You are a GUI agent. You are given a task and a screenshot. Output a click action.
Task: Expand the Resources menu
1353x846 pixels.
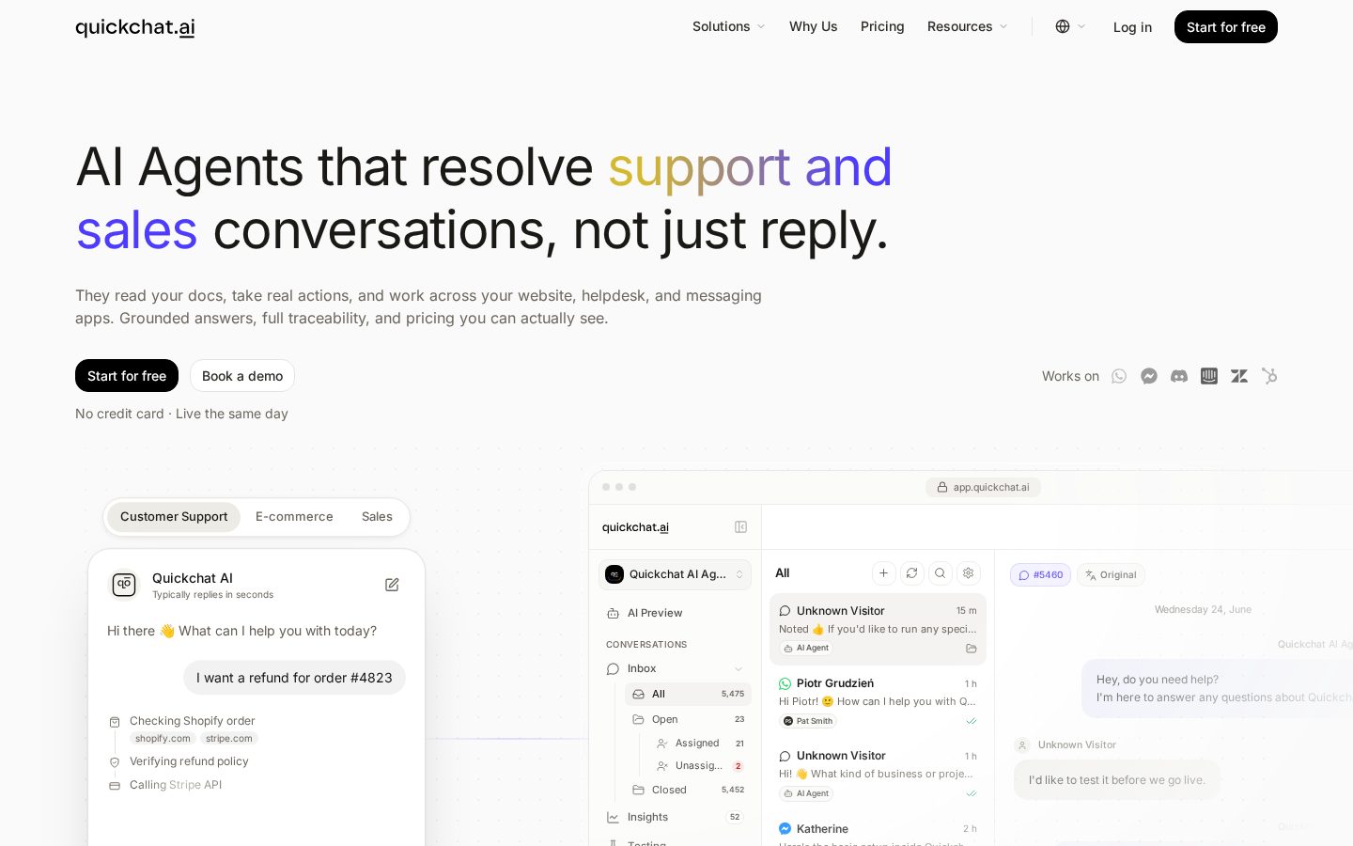[967, 26]
